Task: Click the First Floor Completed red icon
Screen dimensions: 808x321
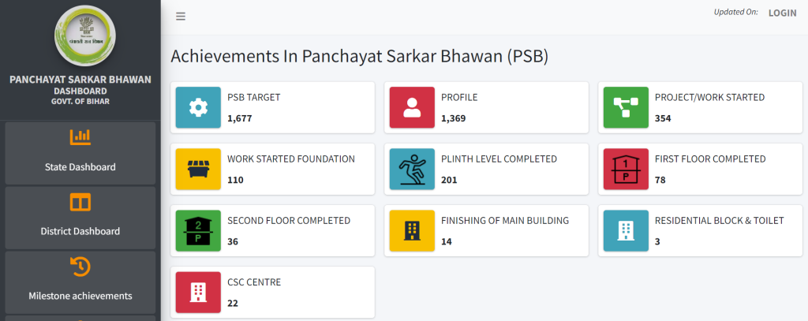Action: [626, 169]
